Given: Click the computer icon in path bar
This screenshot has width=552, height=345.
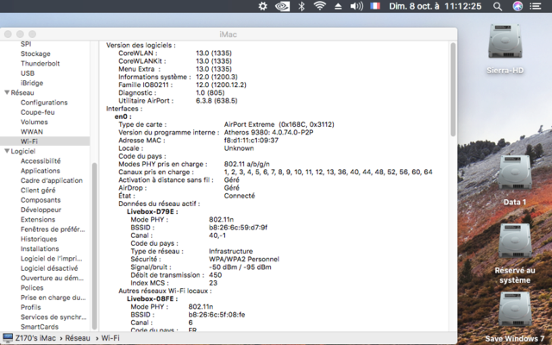Looking at the screenshot, I should (x=8, y=338).
